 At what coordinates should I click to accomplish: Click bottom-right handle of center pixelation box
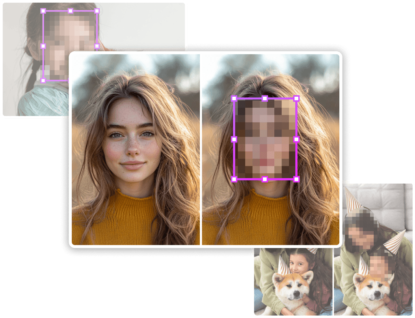(x=296, y=179)
